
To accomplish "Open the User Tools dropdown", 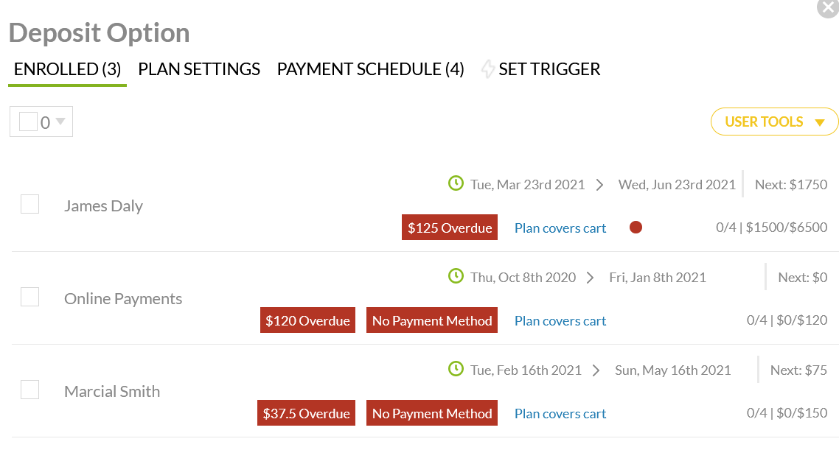I will [774, 122].
